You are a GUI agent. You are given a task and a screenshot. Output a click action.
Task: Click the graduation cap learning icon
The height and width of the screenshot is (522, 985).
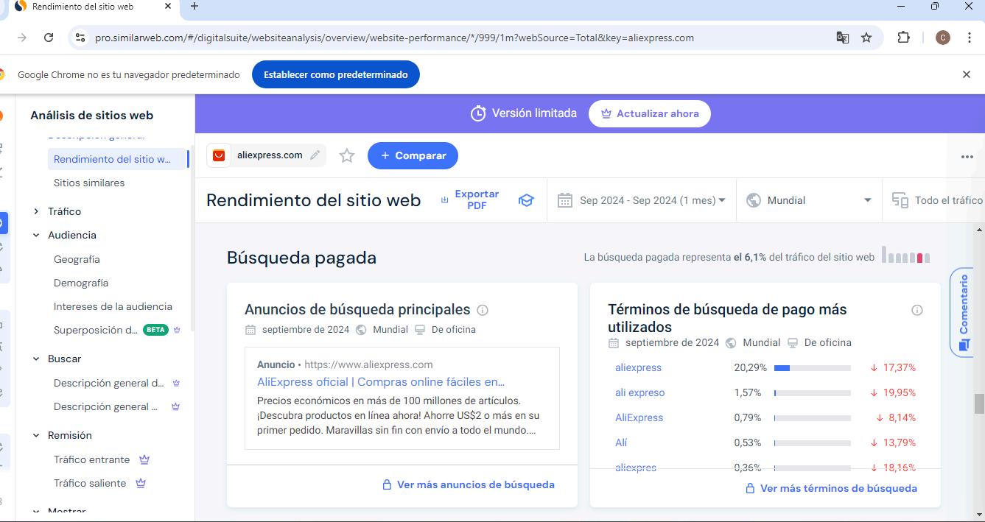(526, 200)
